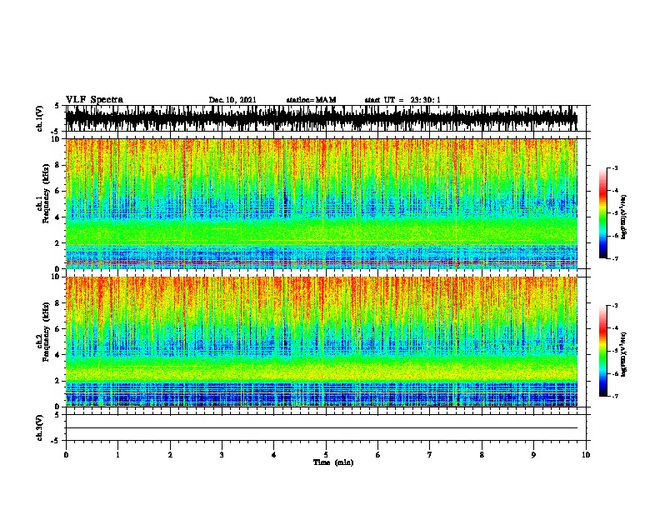This screenshot has width=660, height=510.
Task: Click the time axis tick label "6"
Action: point(378,455)
